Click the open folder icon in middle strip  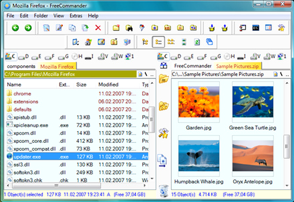(x=164, y=79)
